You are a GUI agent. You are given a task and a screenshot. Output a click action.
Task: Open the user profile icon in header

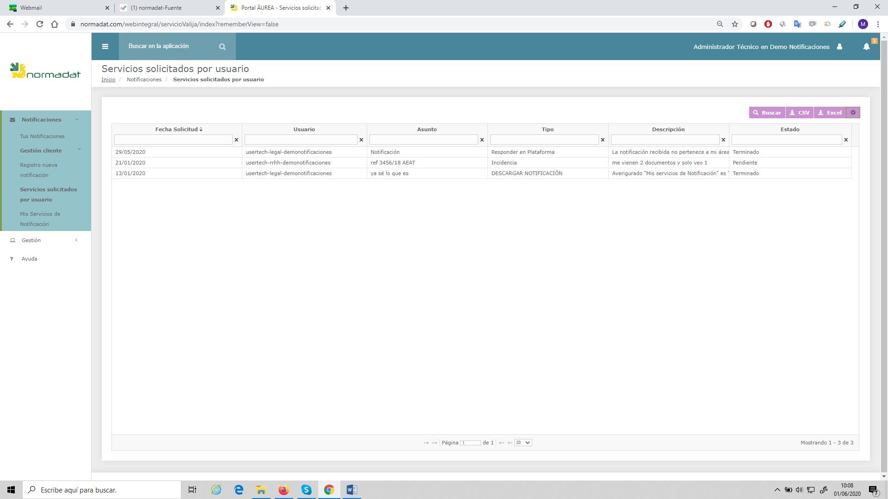839,47
